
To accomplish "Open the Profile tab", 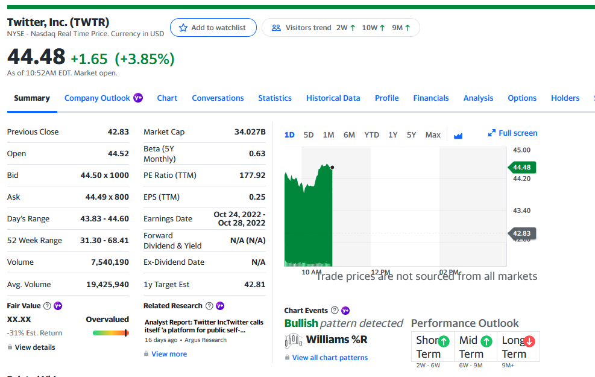I will click(386, 98).
